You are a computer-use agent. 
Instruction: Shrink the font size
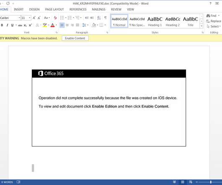pos(39,18)
